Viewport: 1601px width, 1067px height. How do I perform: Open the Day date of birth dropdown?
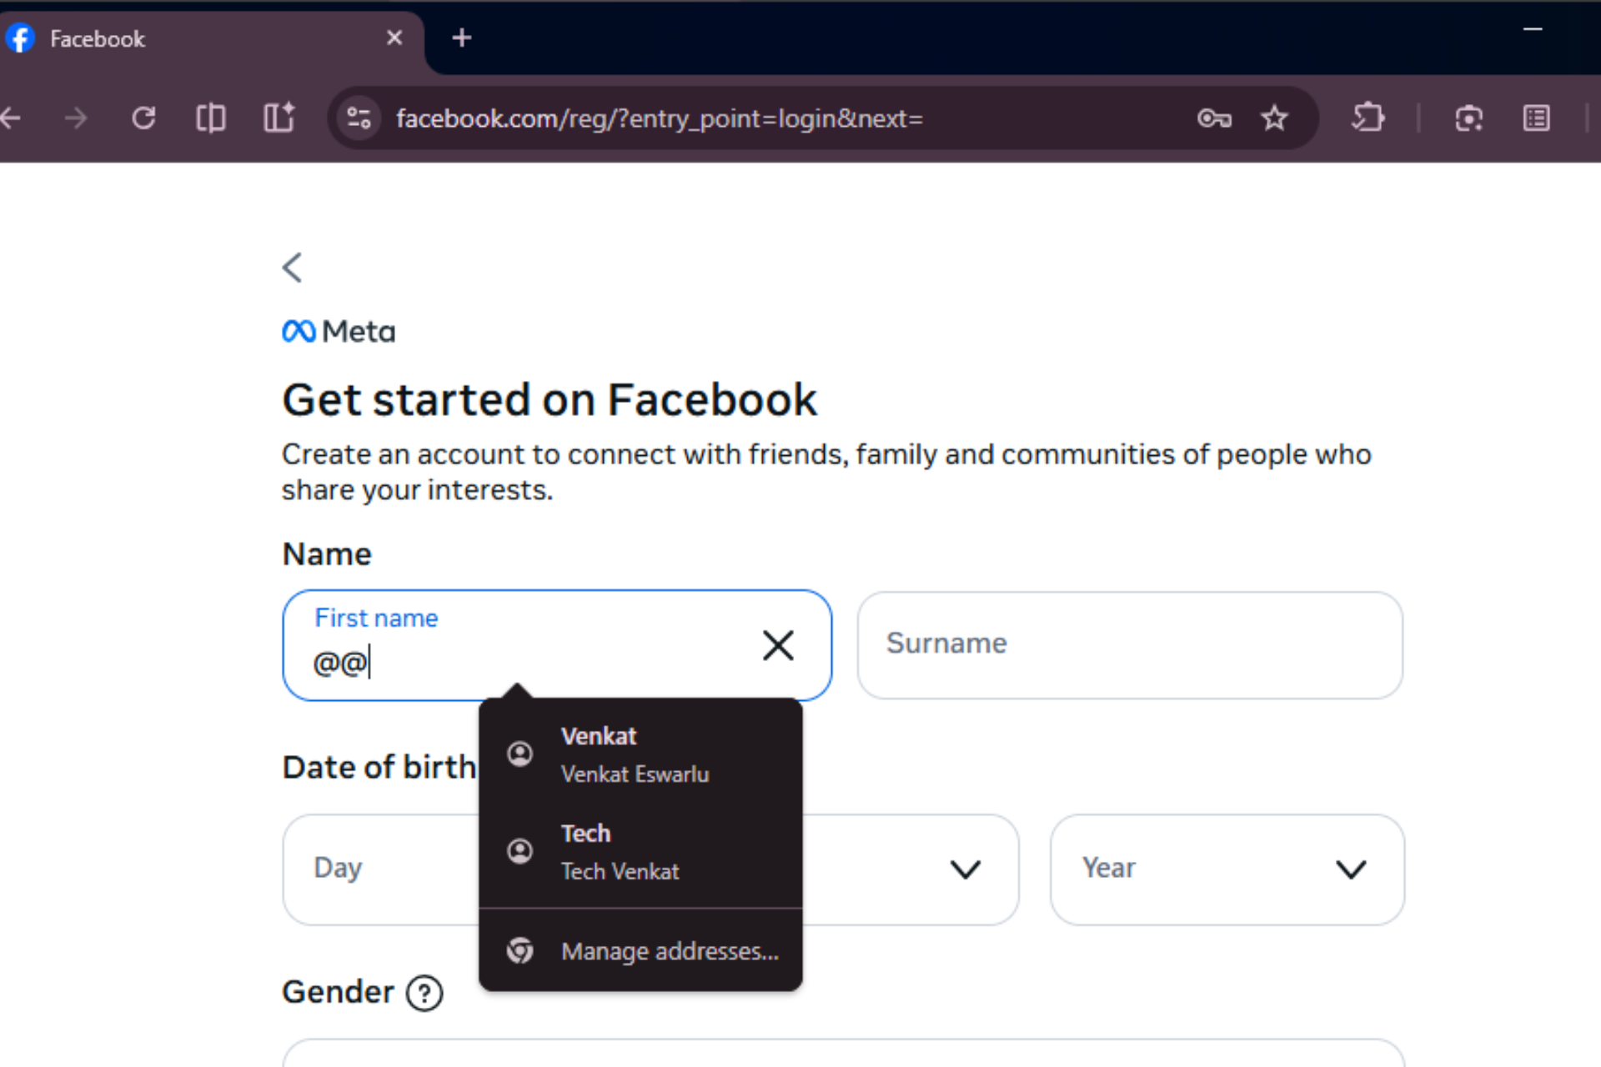380,869
